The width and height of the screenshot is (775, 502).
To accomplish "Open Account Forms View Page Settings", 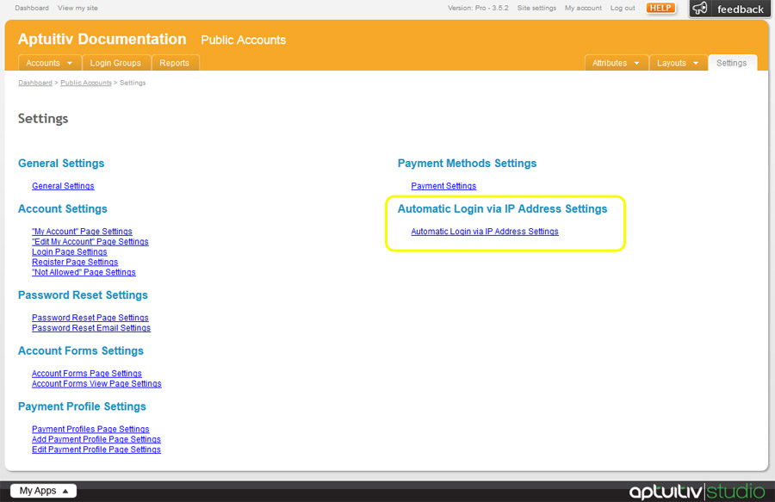I will tap(96, 384).
